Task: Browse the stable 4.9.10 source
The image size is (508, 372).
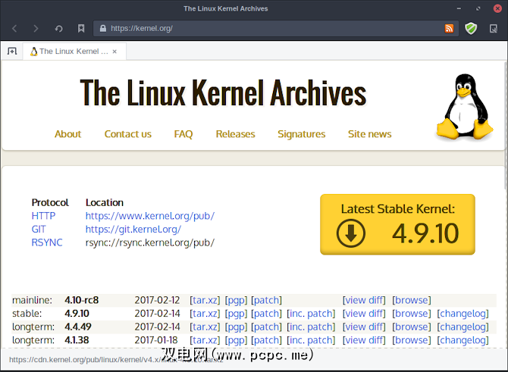Action: [412, 314]
